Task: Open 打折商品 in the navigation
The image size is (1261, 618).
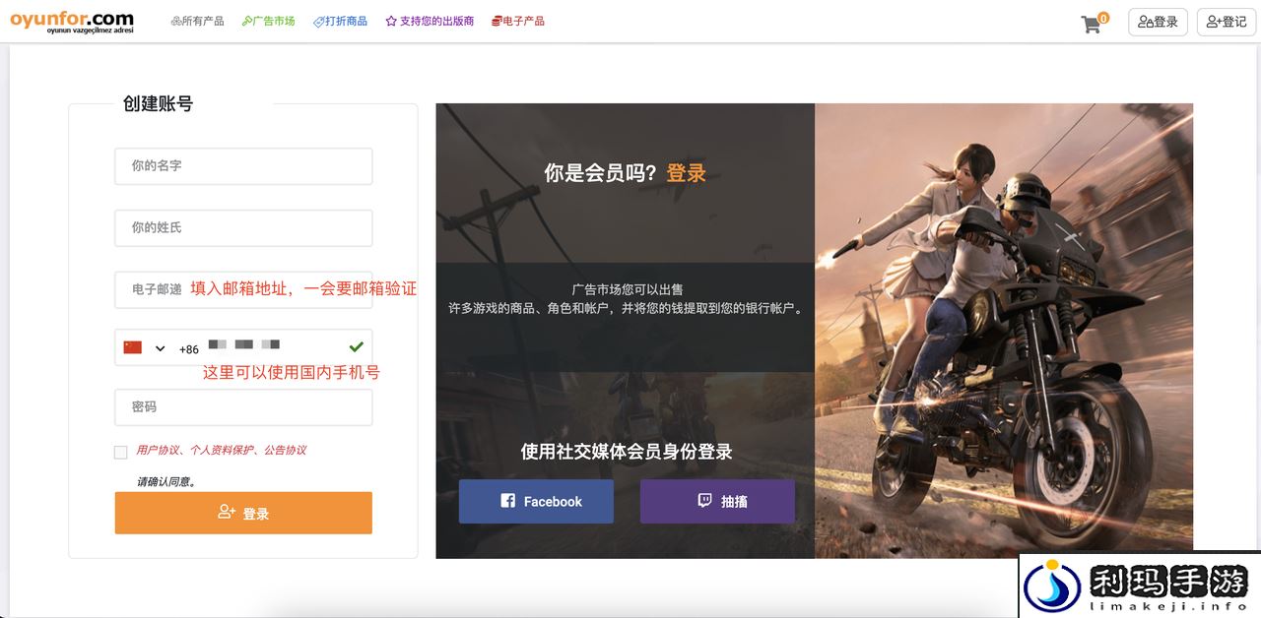Action: coord(340,21)
